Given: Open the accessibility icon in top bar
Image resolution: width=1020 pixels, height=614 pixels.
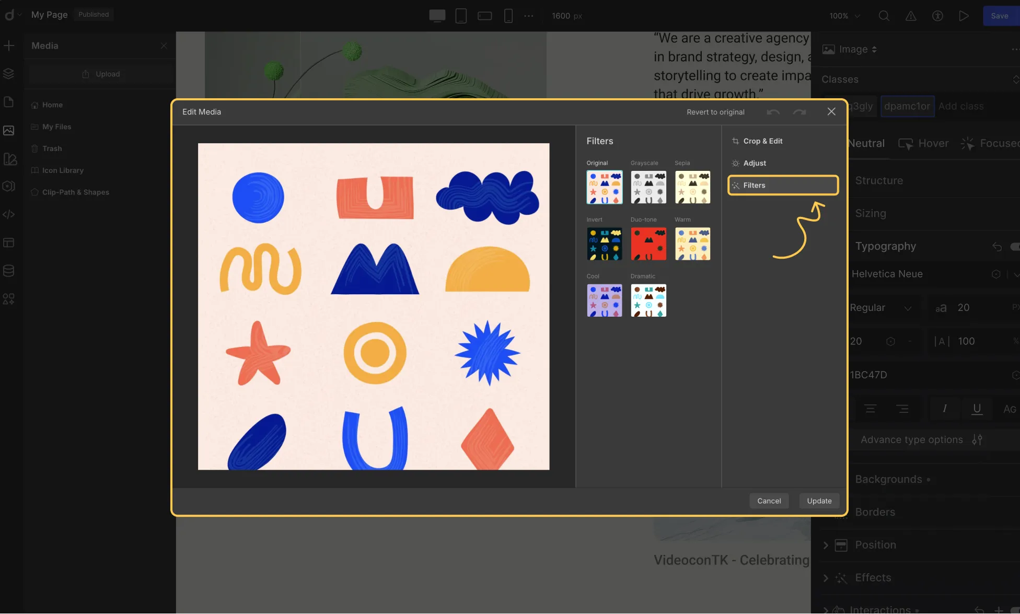Looking at the screenshot, I should click(x=937, y=16).
